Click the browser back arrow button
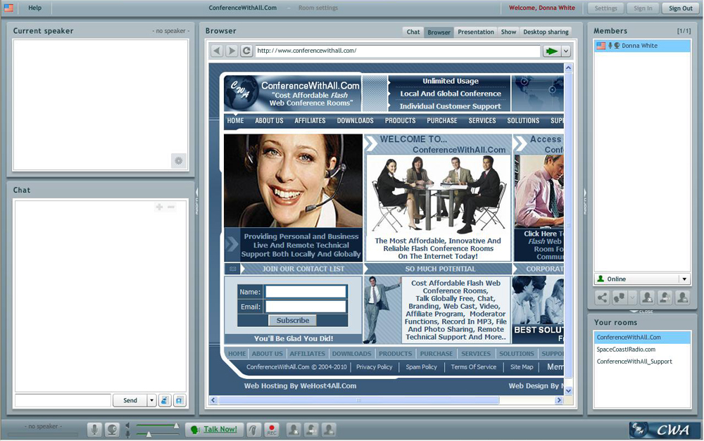Image resolution: width=704 pixels, height=441 pixels. tap(217, 51)
